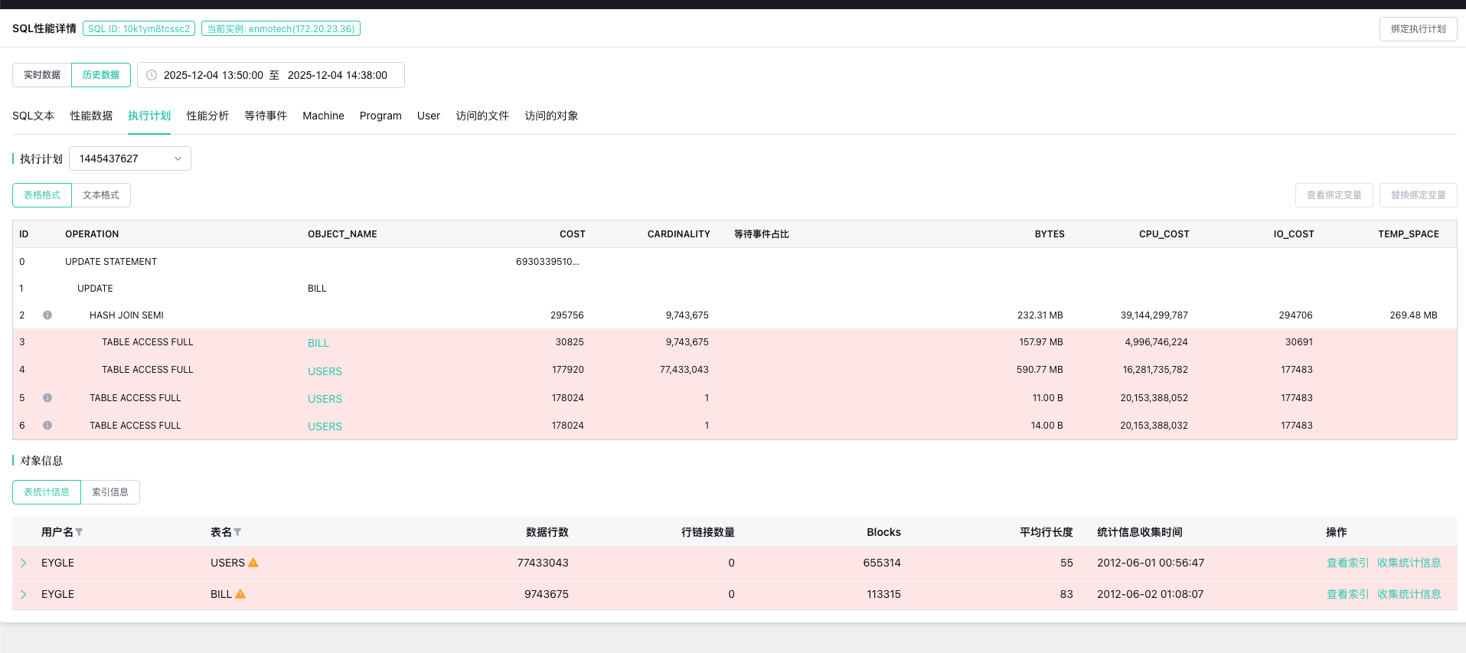Click the 查看绑定变量 button

[1334, 195]
